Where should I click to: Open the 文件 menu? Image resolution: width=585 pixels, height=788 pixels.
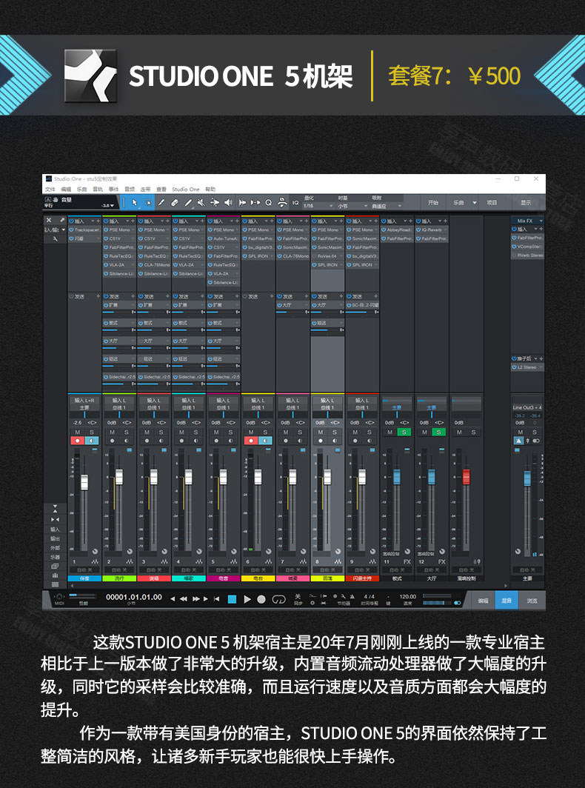click(x=50, y=190)
